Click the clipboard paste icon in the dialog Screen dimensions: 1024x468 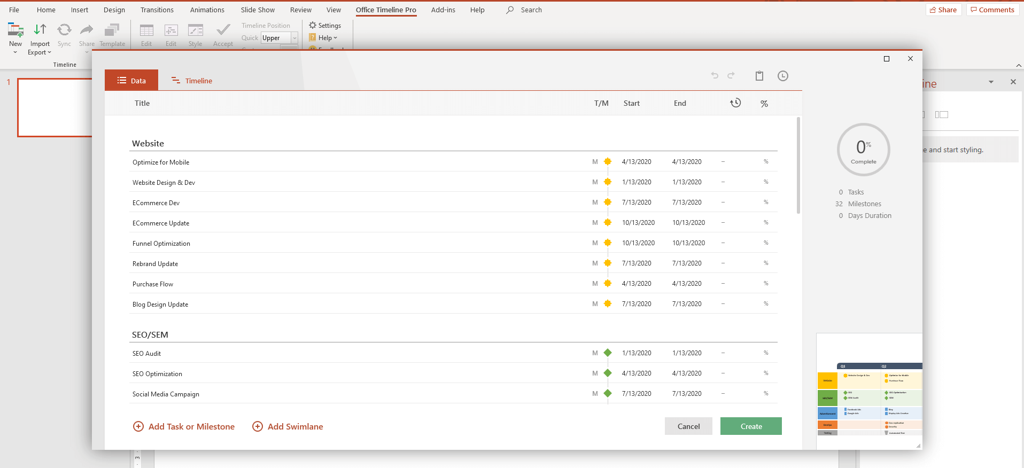coord(759,76)
